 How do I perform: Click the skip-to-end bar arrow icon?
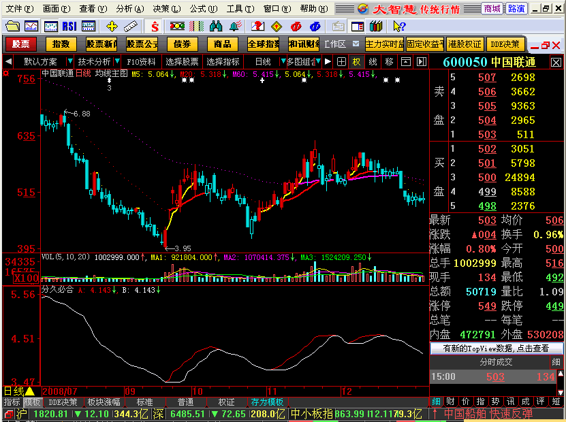[x=421, y=62]
